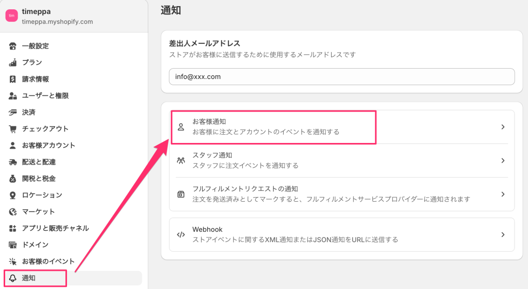Click the 請求情報 receipt icon
Image resolution: width=528 pixels, height=289 pixels.
coord(12,79)
